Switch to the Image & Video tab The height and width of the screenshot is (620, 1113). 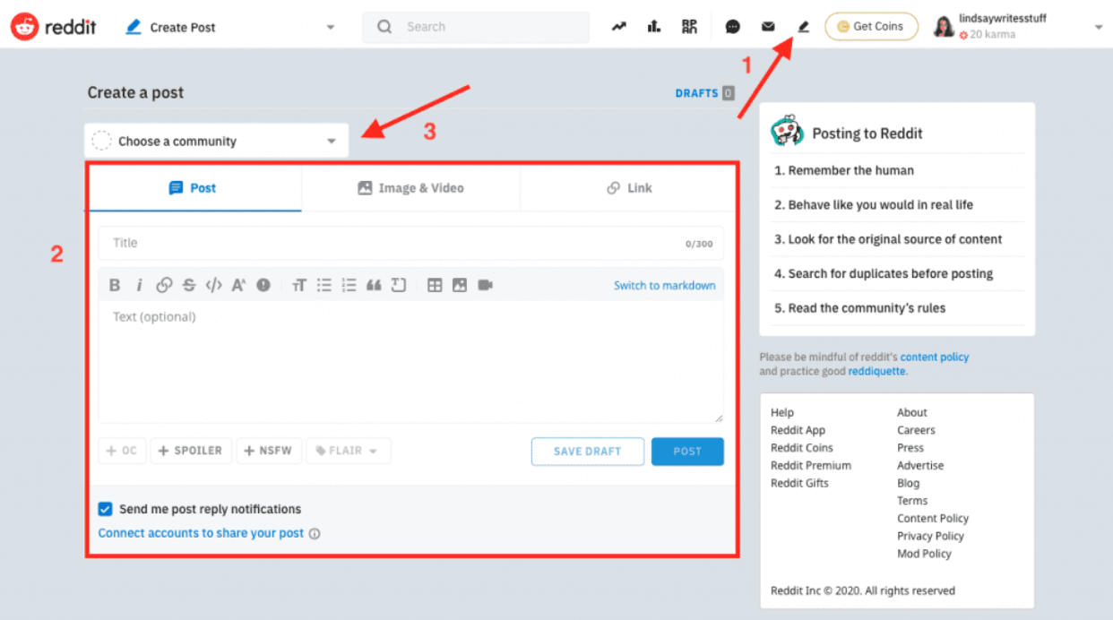[411, 188]
